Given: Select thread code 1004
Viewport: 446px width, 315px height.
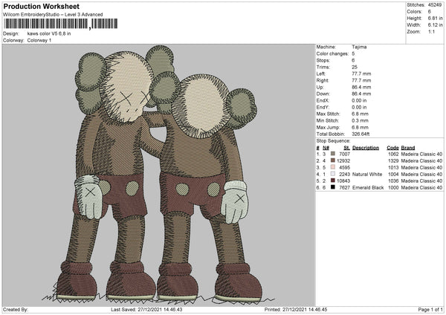Looking at the screenshot, I should click(x=393, y=175).
